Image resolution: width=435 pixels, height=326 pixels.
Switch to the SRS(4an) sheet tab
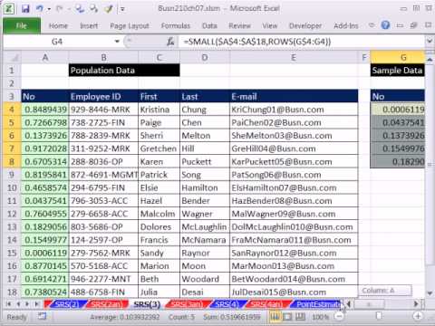pyautogui.click(x=267, y=304)
